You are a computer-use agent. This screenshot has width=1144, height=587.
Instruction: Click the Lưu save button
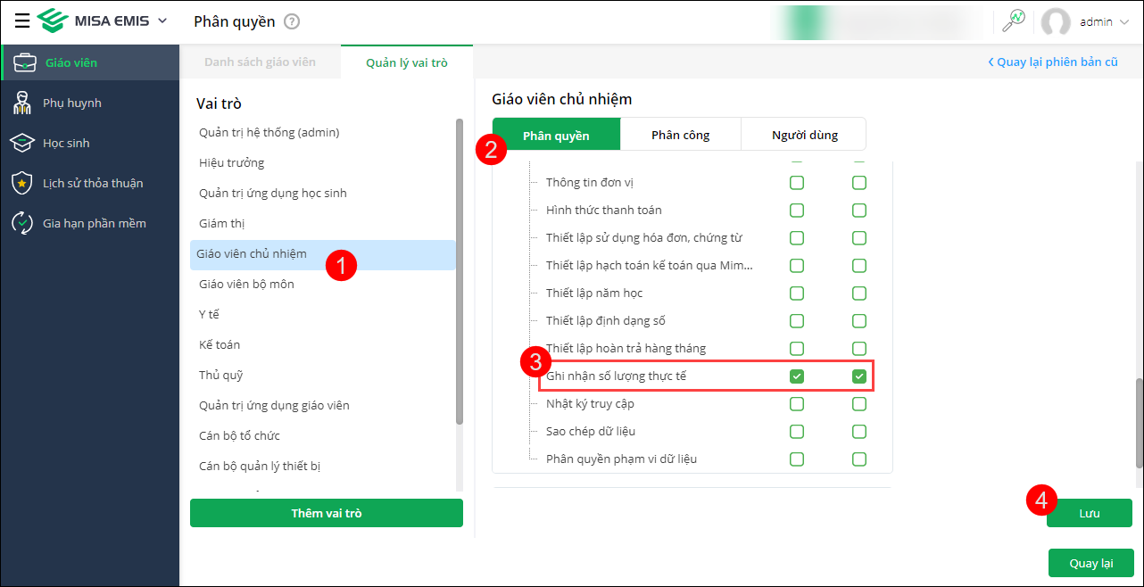(1089, 514)
